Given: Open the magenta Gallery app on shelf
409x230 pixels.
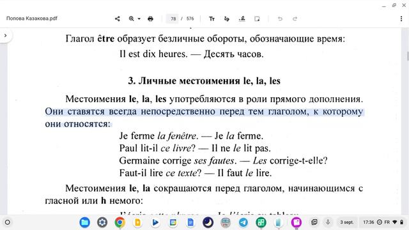Looking at the screenshot, I should point(297,222).
